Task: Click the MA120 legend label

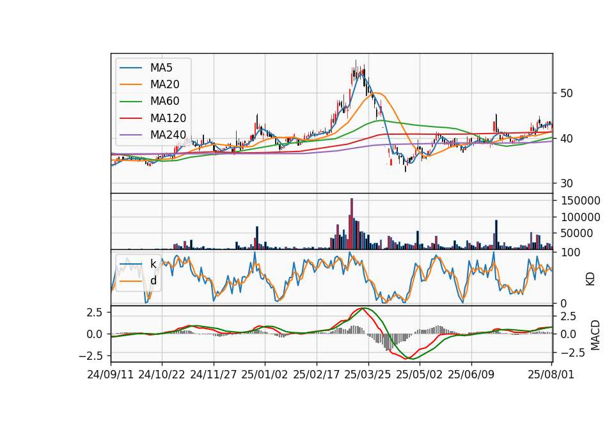Action: (x=168, y=118)
